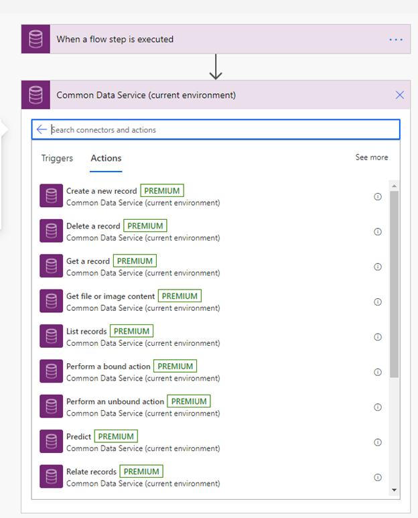The image size is (418, 518).
Task: Select Get file or image content icon
Action: (x=51, y=301)
